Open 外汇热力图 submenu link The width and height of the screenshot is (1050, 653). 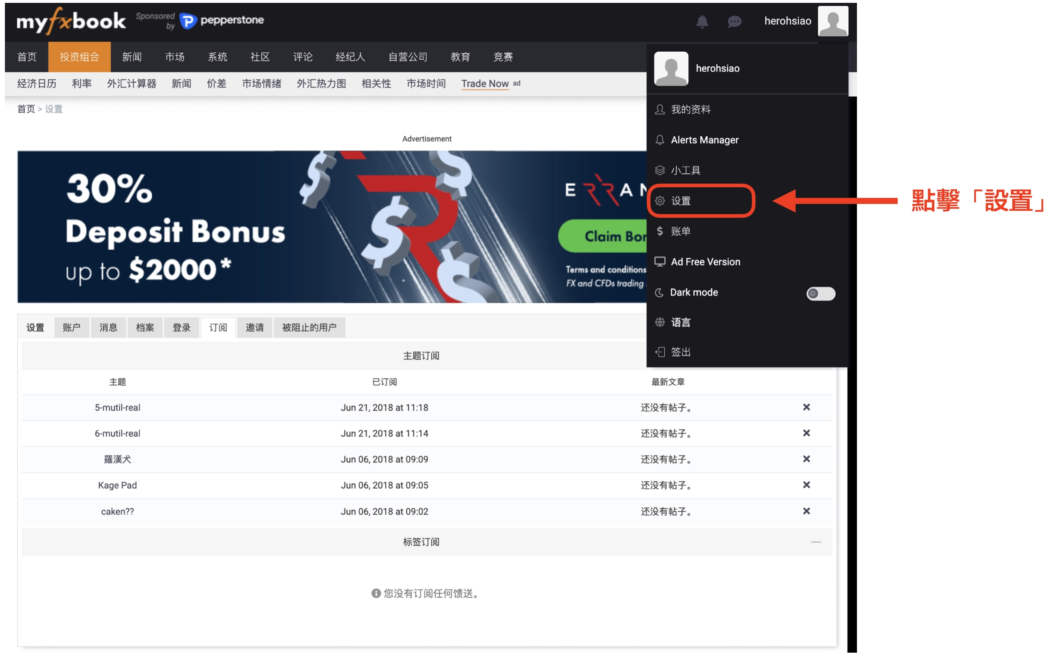[321, 84]
